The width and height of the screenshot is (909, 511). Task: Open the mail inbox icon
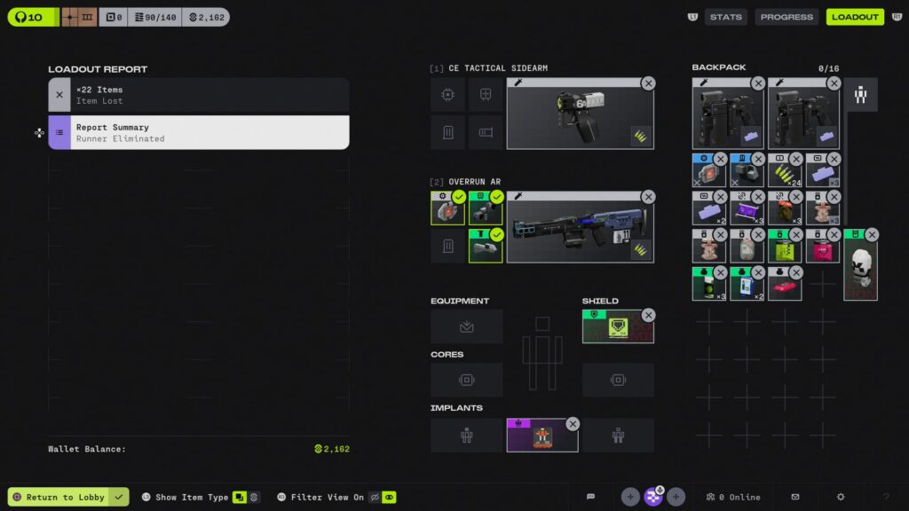coord(795,497)
